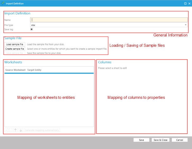Move the worksheet up with the arrow
The image size is (192, 149).
(15, 130)
